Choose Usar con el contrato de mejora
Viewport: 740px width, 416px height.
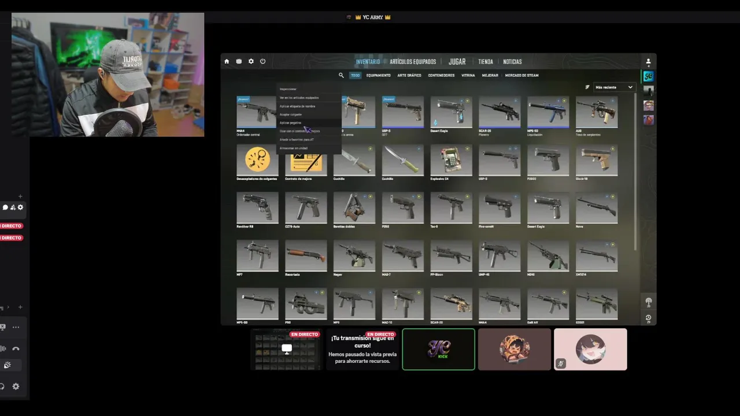tap(309, 131)
